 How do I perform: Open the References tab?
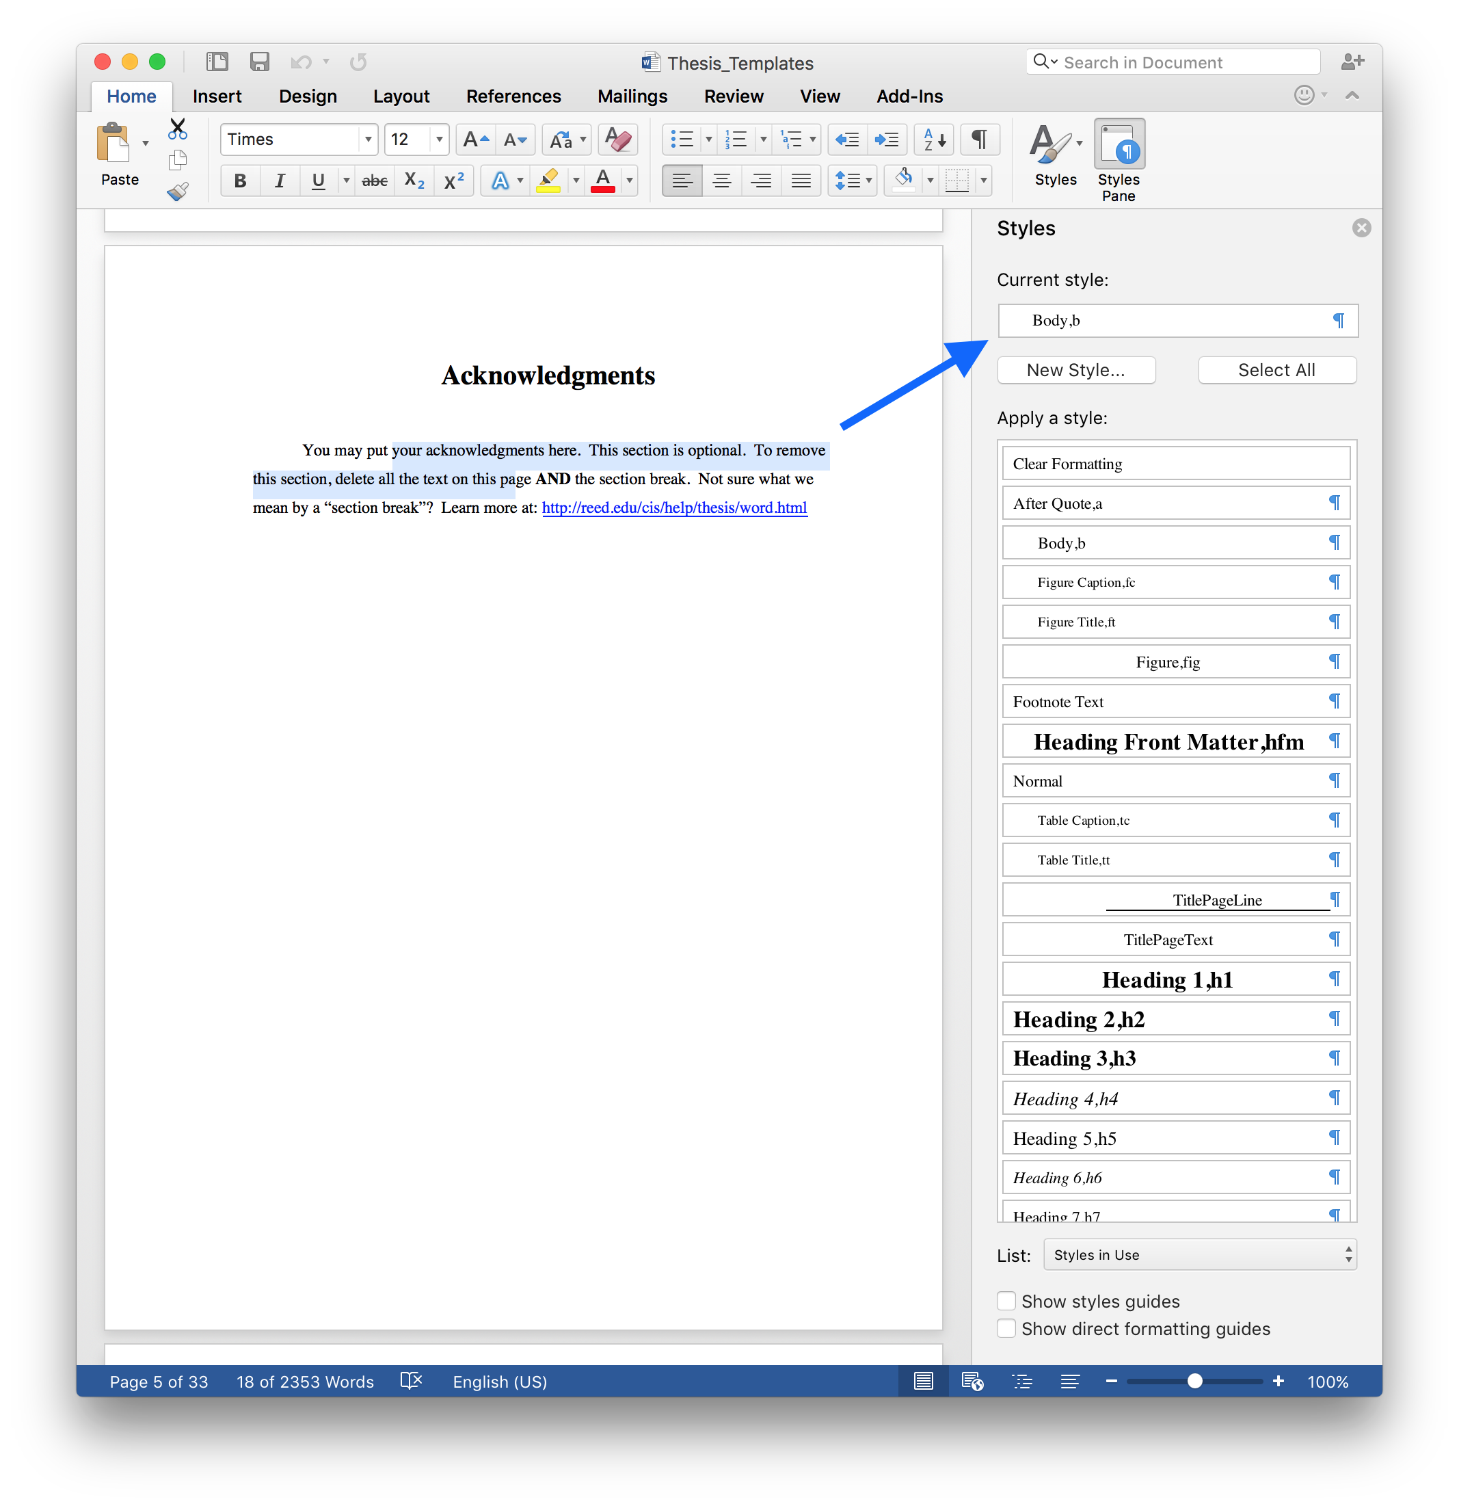[513, 97]
